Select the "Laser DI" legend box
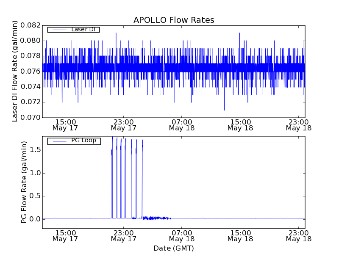The image size is (339, 254). pos(73,30)
